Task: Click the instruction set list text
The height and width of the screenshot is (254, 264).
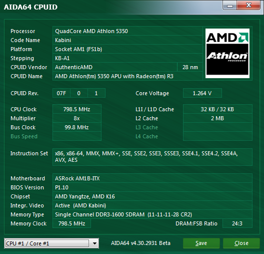Action: [x=146, y=157]
